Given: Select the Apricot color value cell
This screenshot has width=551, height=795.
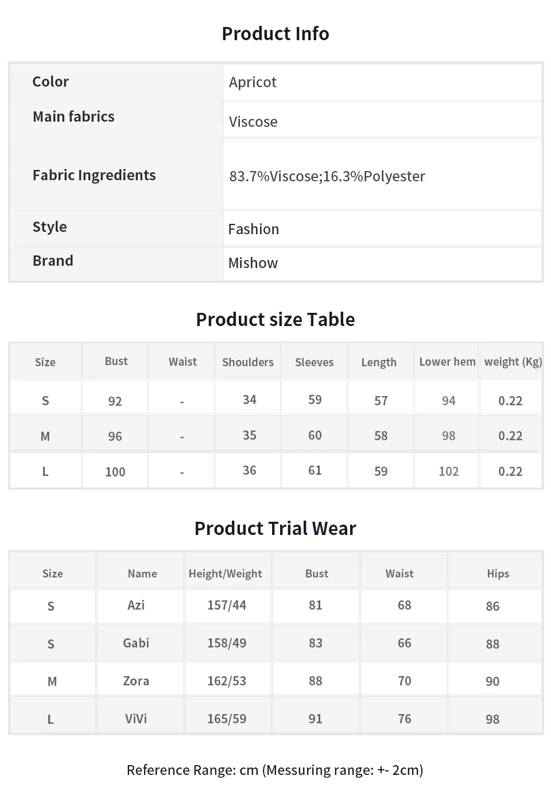Looking at the screenshot, I should (x=382, y=82).
